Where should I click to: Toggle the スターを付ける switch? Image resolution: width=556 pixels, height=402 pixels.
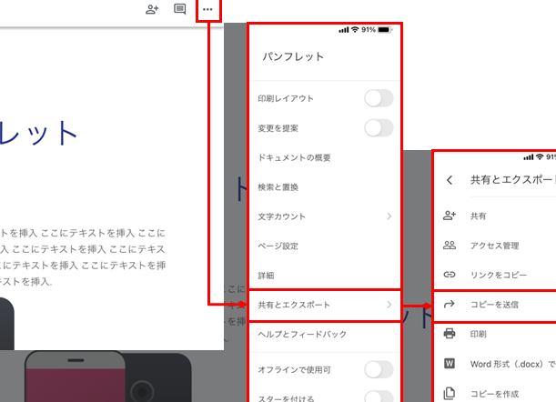[x=379, y=397]
